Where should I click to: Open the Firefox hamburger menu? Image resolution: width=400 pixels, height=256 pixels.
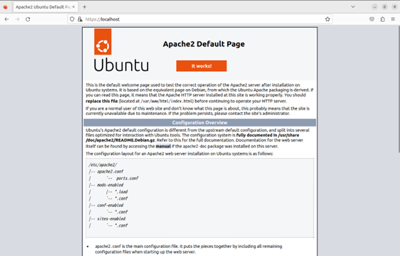pyautogui.click(x=393, y=19)
